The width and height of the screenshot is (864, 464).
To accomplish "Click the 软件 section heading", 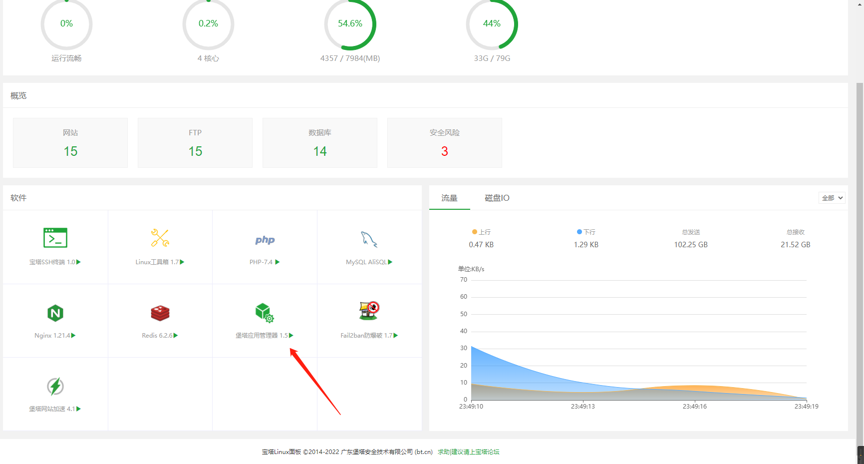I will click(x=18, y=198).
